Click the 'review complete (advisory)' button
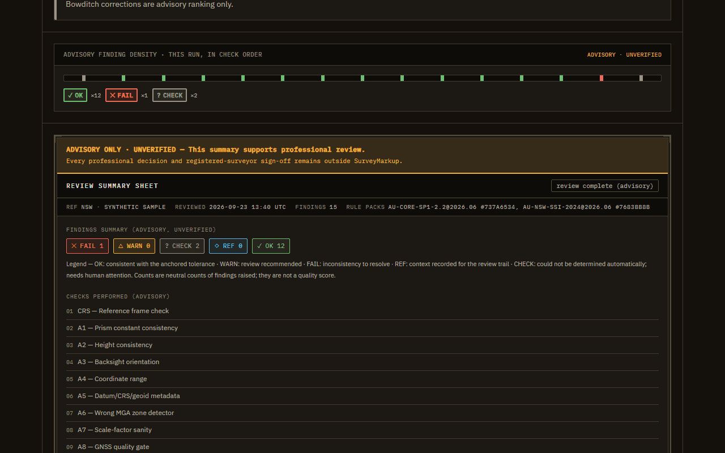Screen dimensions: 725x453 pyautogui.click(x=605, y=186)
